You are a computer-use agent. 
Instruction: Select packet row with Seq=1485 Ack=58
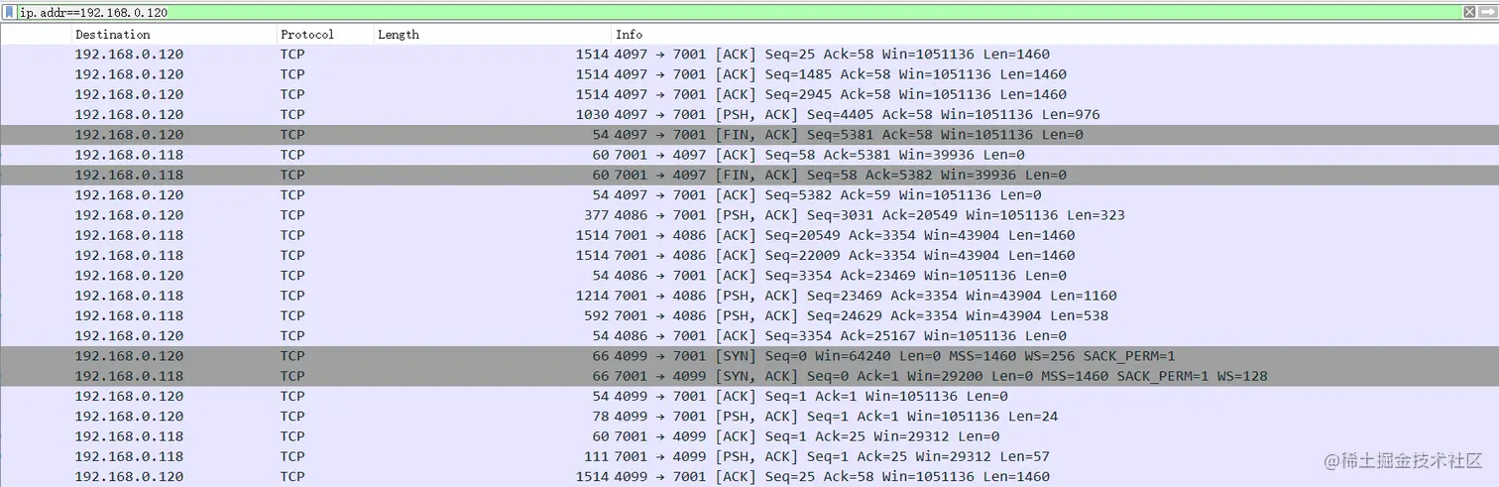(749, 74)
